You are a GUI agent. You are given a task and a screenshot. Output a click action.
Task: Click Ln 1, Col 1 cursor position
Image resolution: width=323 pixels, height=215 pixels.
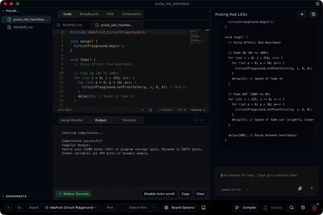pyautogui.click(x=65, y=110)
